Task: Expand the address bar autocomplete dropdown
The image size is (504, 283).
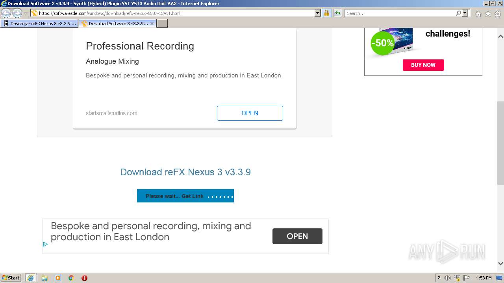Action: [318, 13]
